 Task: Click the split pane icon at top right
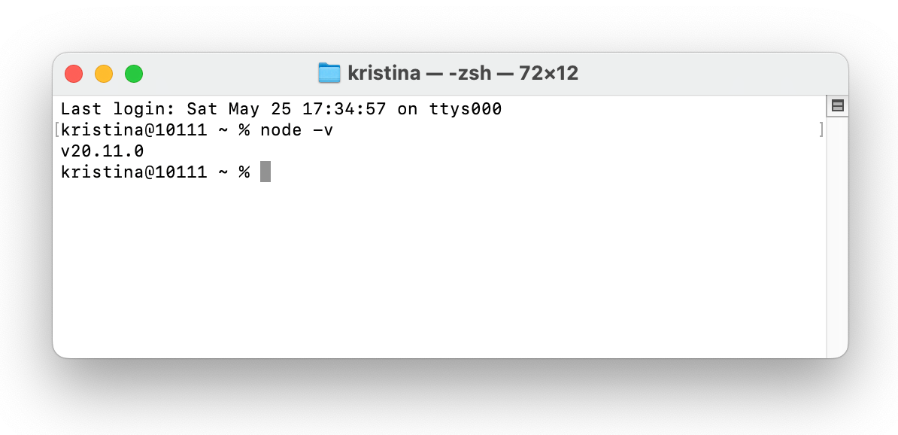click(x=837, y=106)
